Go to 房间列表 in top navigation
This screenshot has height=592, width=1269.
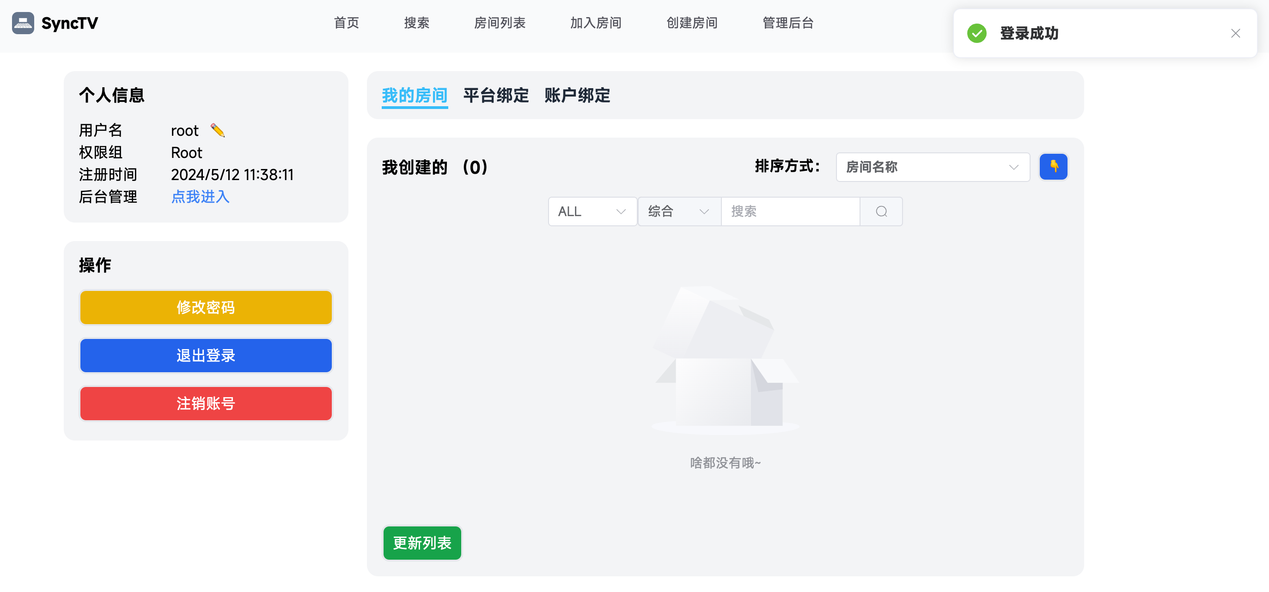pos(500,23)
